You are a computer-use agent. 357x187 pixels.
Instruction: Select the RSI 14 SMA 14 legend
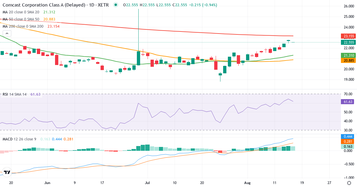(15, 94)
